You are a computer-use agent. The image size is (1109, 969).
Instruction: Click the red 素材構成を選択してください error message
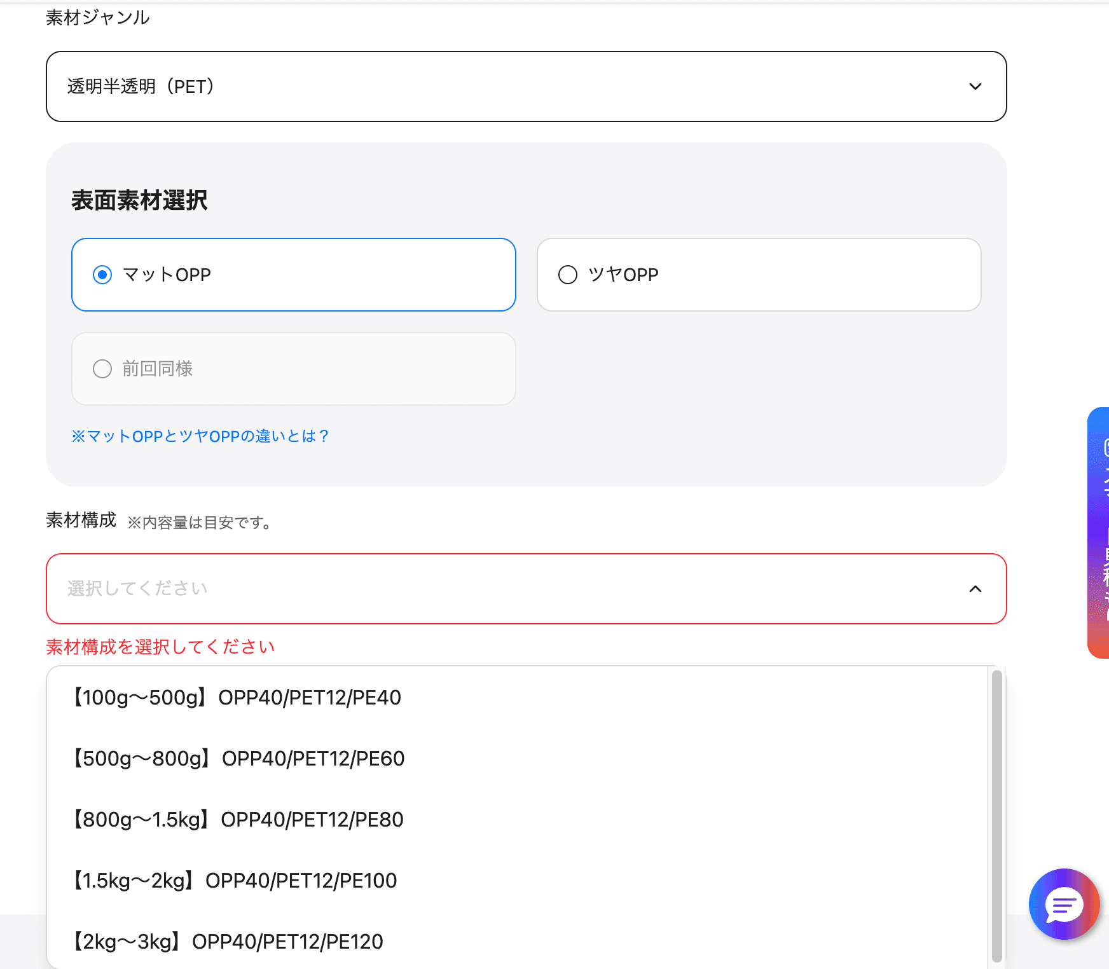click(159, 646)
